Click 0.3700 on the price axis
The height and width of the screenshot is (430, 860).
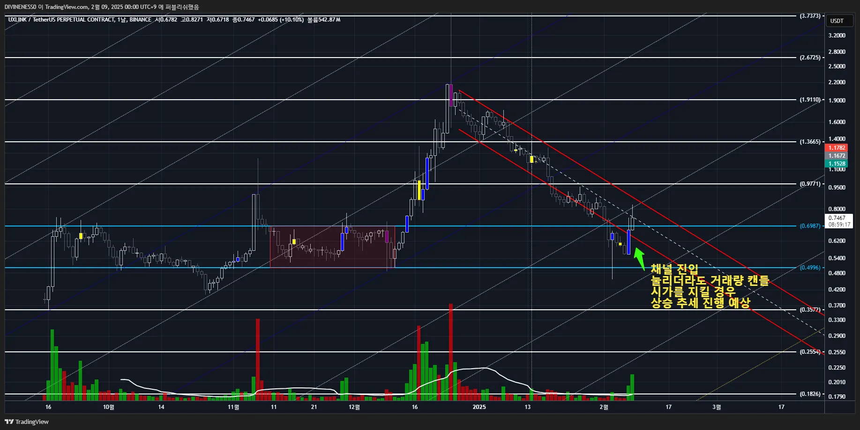(837, 306)
